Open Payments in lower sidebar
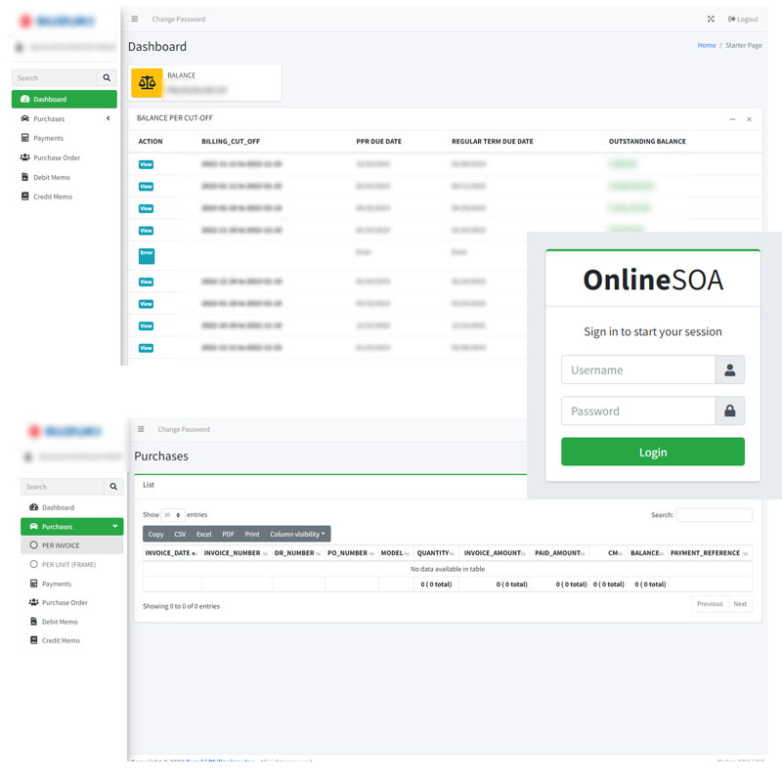Screen dimensions: 782x782 click(x=56, y=584)
